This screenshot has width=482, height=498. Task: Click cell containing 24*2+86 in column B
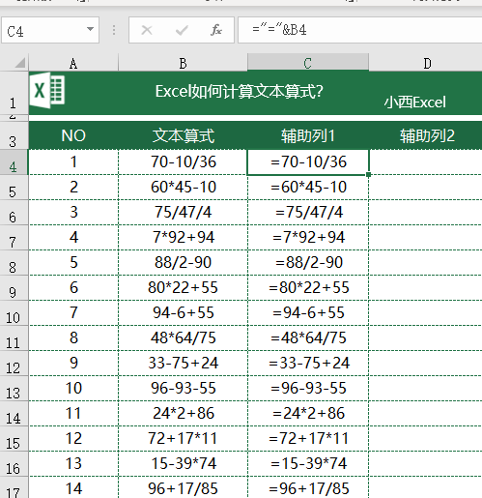point(183,414)
